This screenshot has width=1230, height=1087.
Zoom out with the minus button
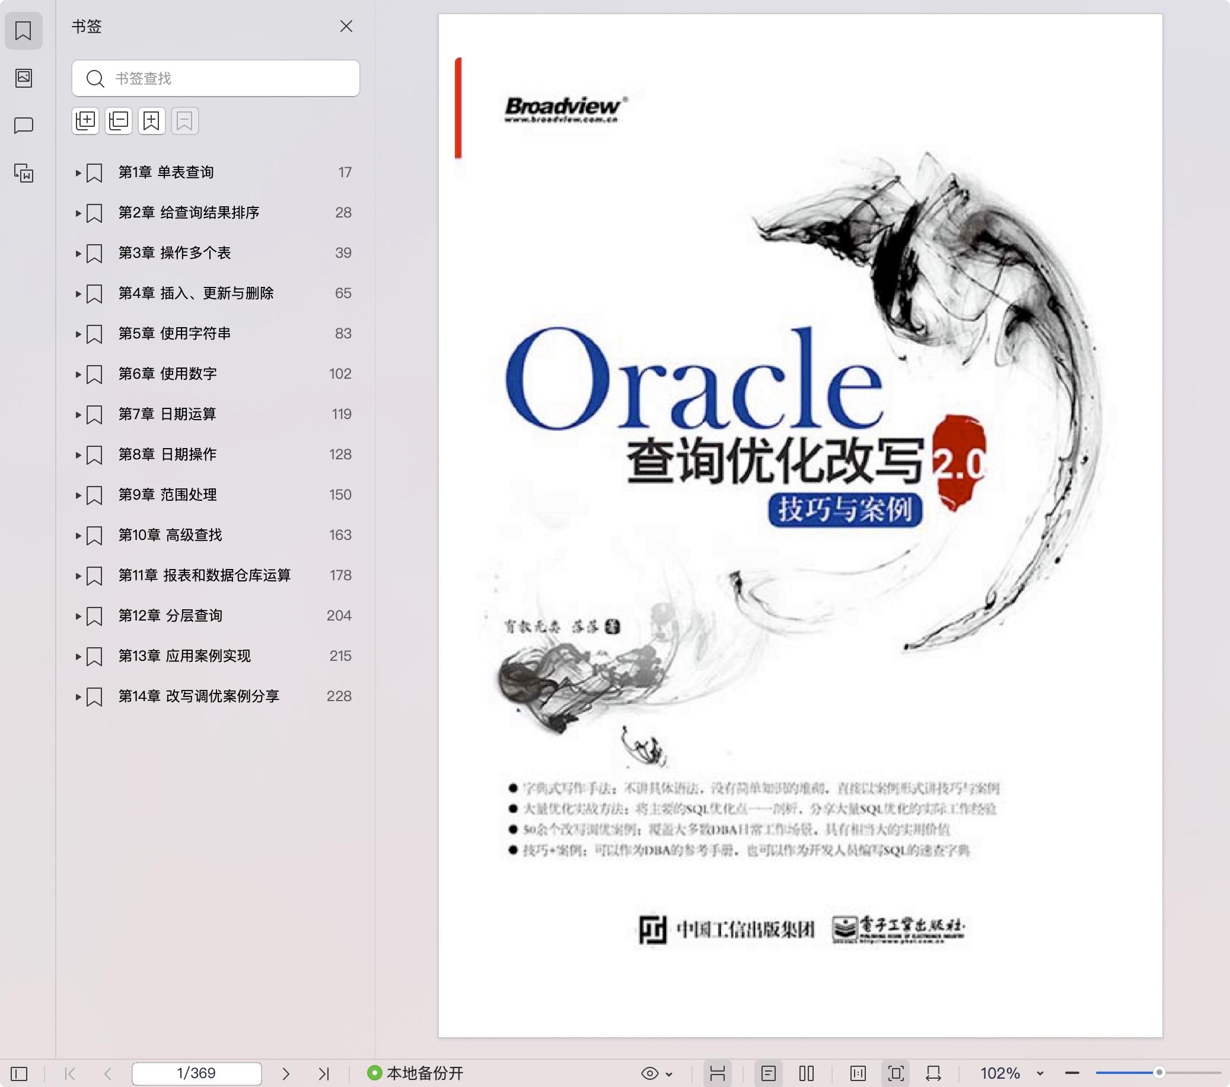tap(1072, 1073)
